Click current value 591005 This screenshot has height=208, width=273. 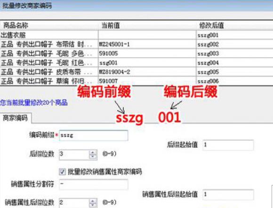[108, 54]
